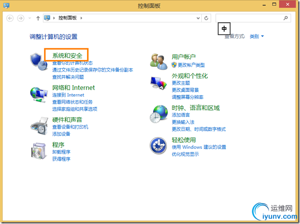The height and width of the screenshot is (224, 300).
Task: Open 时钟、语言和区域 category
Action: tap(196, 108)
